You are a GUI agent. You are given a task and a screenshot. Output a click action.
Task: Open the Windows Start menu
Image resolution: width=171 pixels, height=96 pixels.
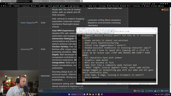coord(69,94)
